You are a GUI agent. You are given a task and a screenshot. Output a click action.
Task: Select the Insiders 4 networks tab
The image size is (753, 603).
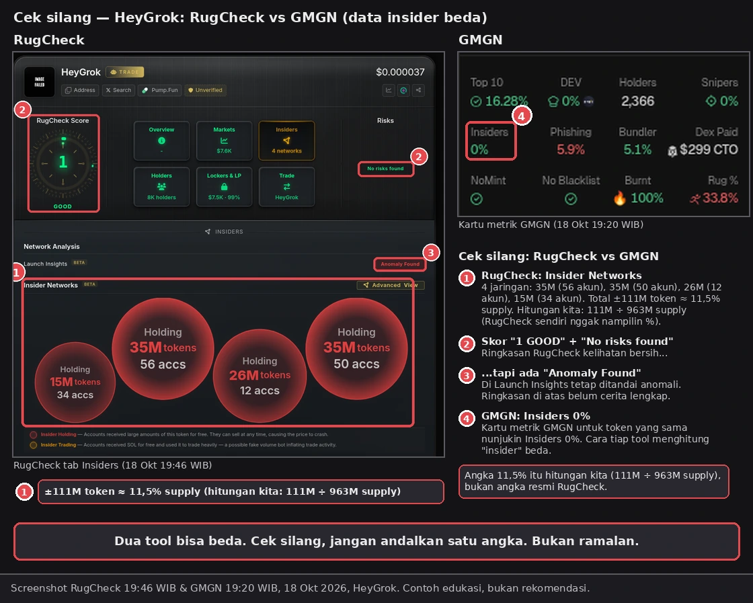[x=286, y=140]
